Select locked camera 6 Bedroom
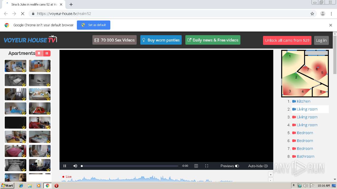The height and width of the screenshot is (189, 337). 303,141
